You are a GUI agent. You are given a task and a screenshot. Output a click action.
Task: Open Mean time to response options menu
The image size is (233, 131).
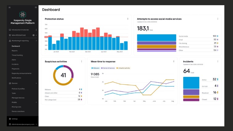(174, 61)
